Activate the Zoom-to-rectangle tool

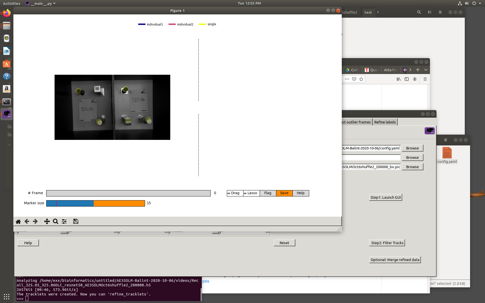[x=55, y=221]
